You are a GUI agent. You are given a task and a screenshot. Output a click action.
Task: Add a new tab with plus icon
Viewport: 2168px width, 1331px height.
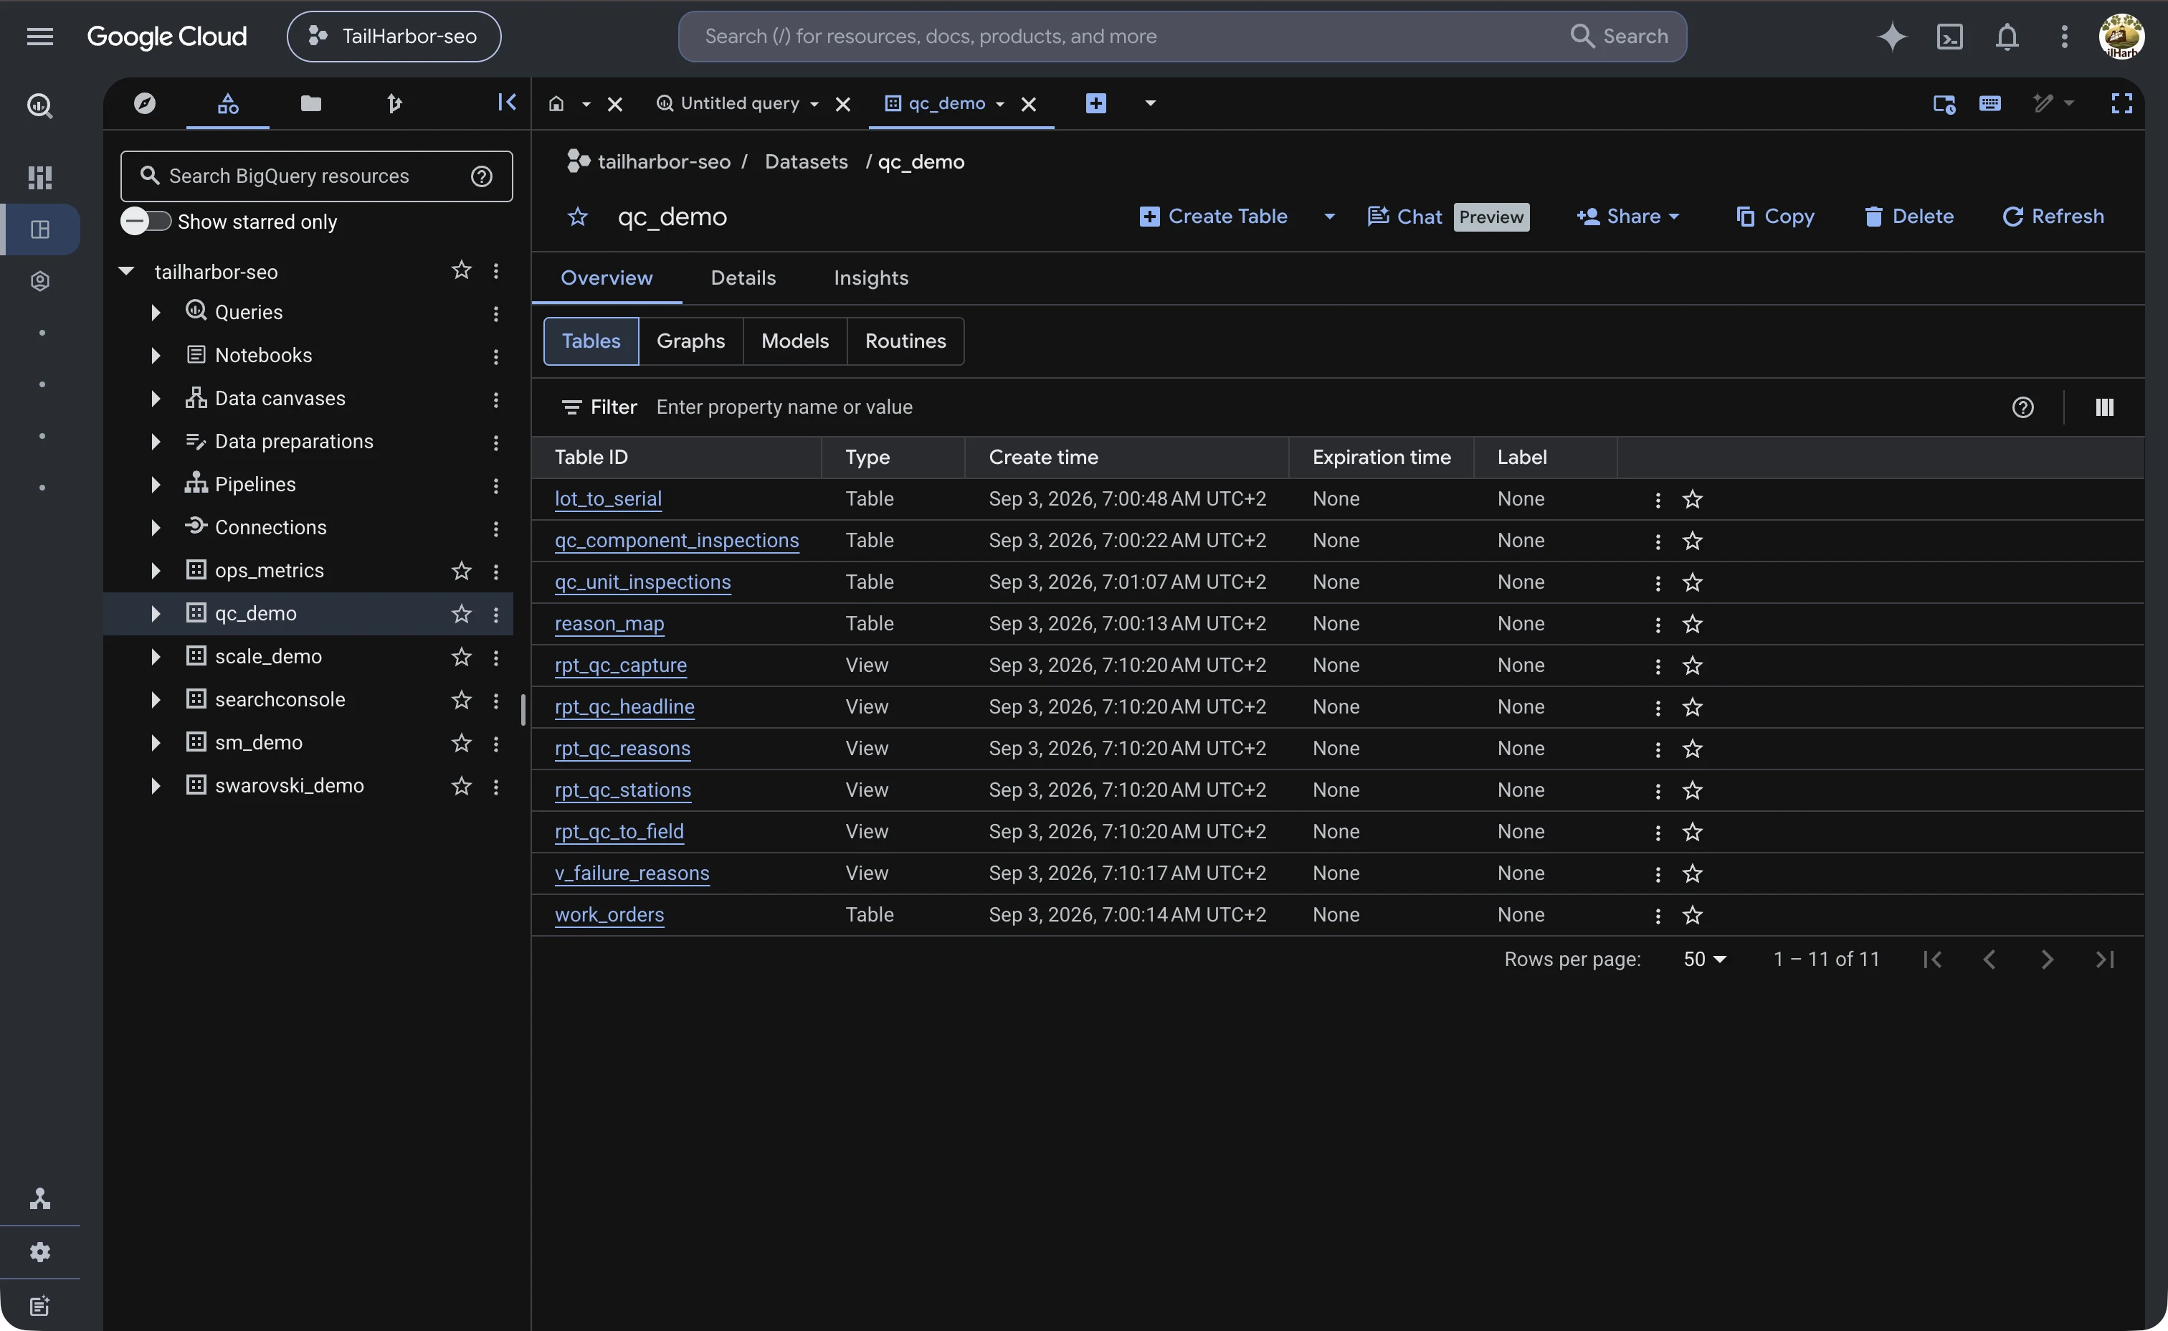(1095, 103)
